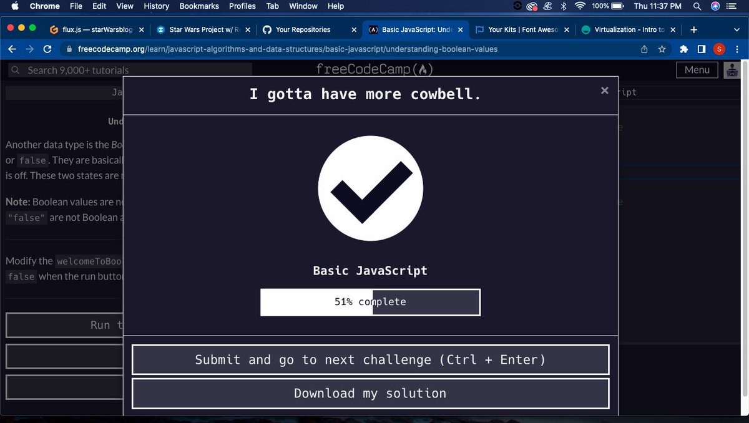Open the Apple menu
749x423 pixels.
[15, 6]
